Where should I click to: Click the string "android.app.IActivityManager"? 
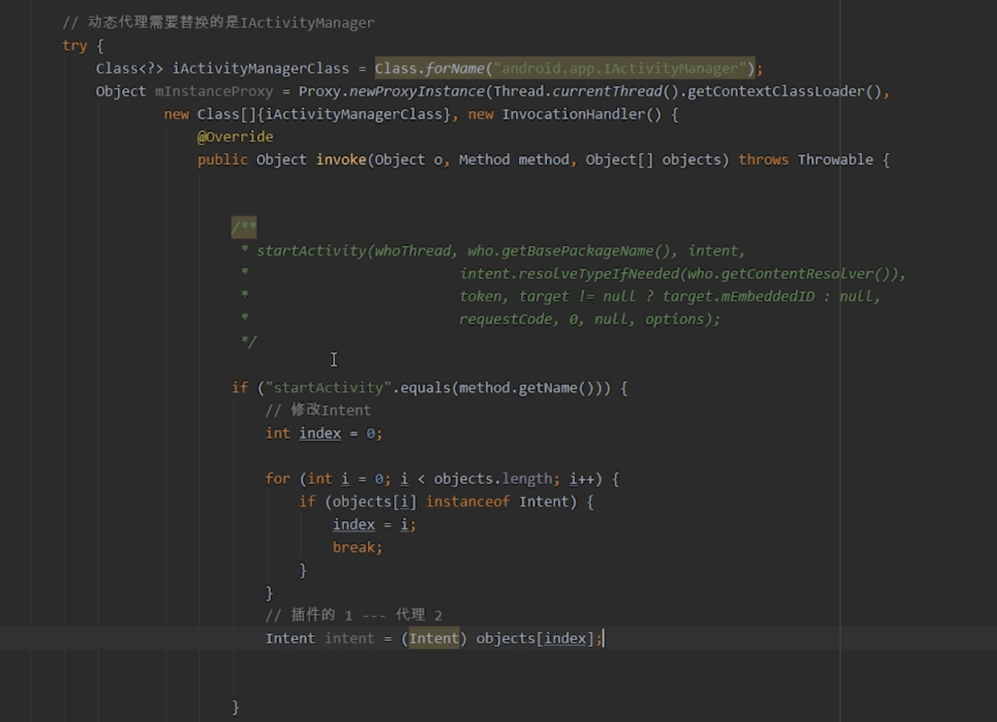620,68
